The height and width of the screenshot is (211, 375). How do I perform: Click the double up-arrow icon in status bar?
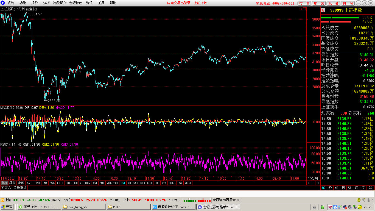368,200
